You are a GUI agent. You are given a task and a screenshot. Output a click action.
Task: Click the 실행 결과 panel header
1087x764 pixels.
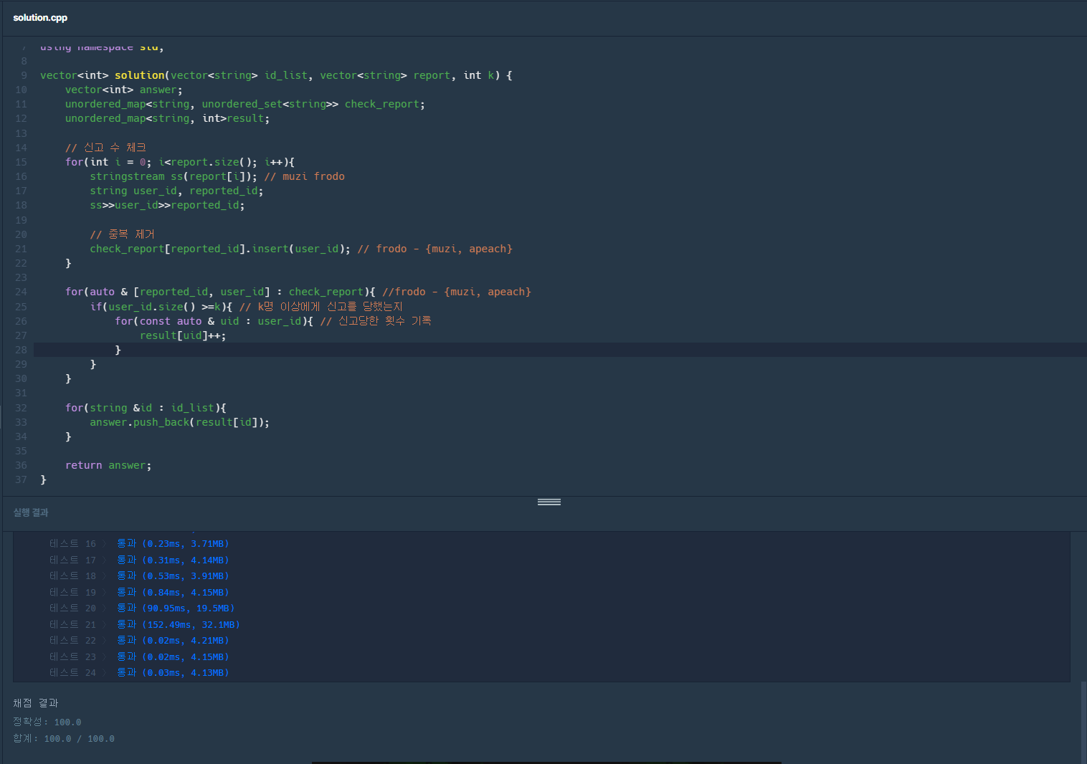pyautogui.click(x=31, y=512)
